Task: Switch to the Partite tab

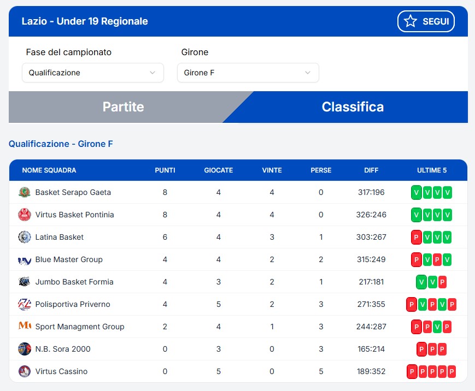Action: coord(123,107)
